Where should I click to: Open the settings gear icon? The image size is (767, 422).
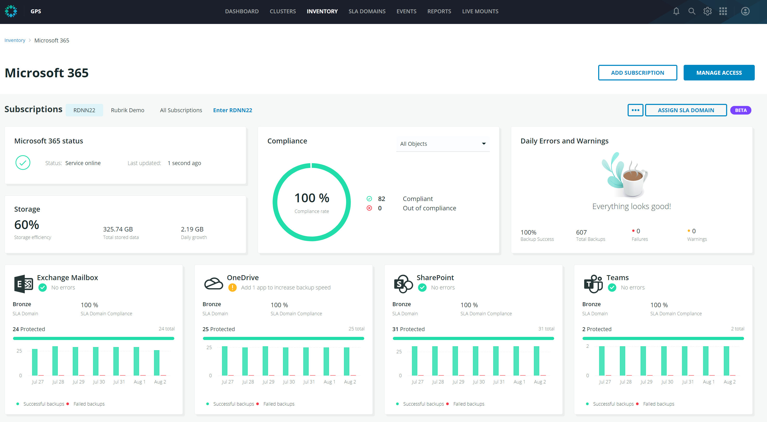(x=707, y=11)
